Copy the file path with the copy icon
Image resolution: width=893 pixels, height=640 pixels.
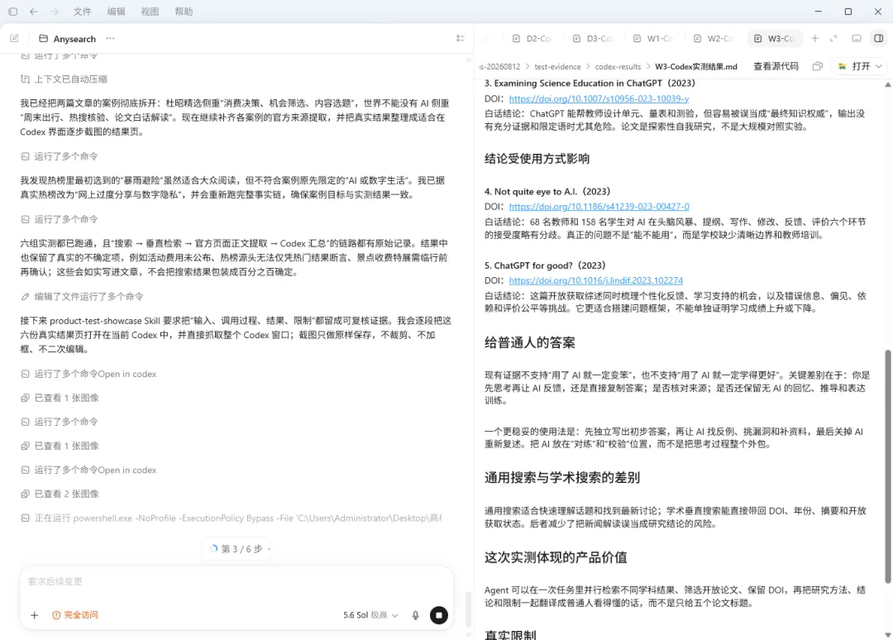[817, 66]
